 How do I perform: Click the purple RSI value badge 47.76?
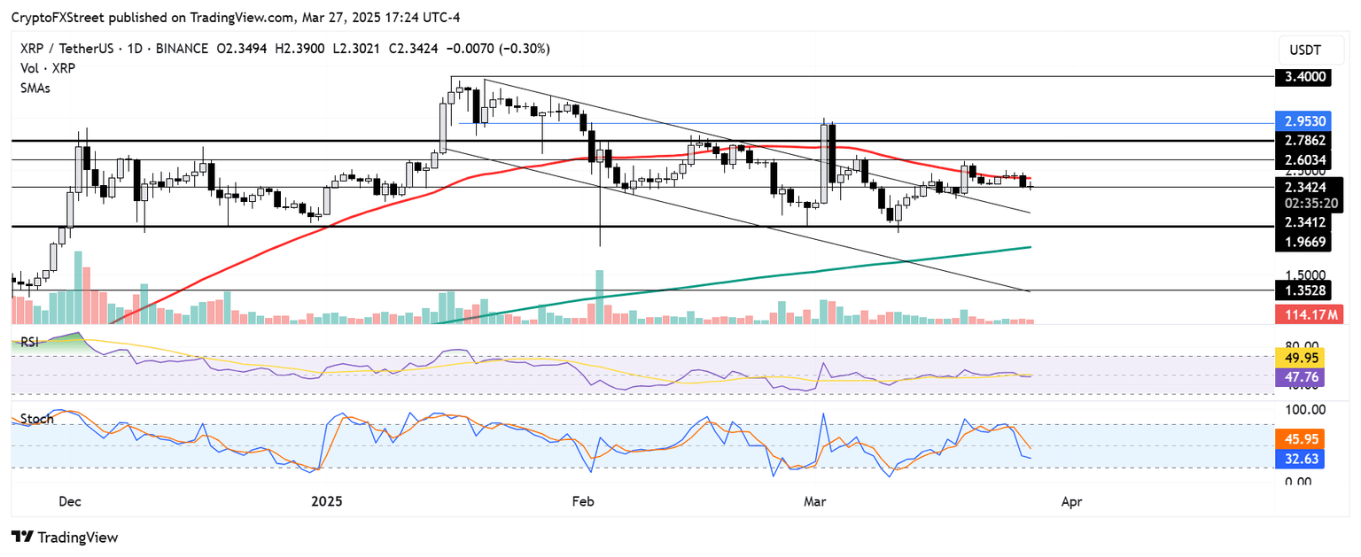[1303, 376]
